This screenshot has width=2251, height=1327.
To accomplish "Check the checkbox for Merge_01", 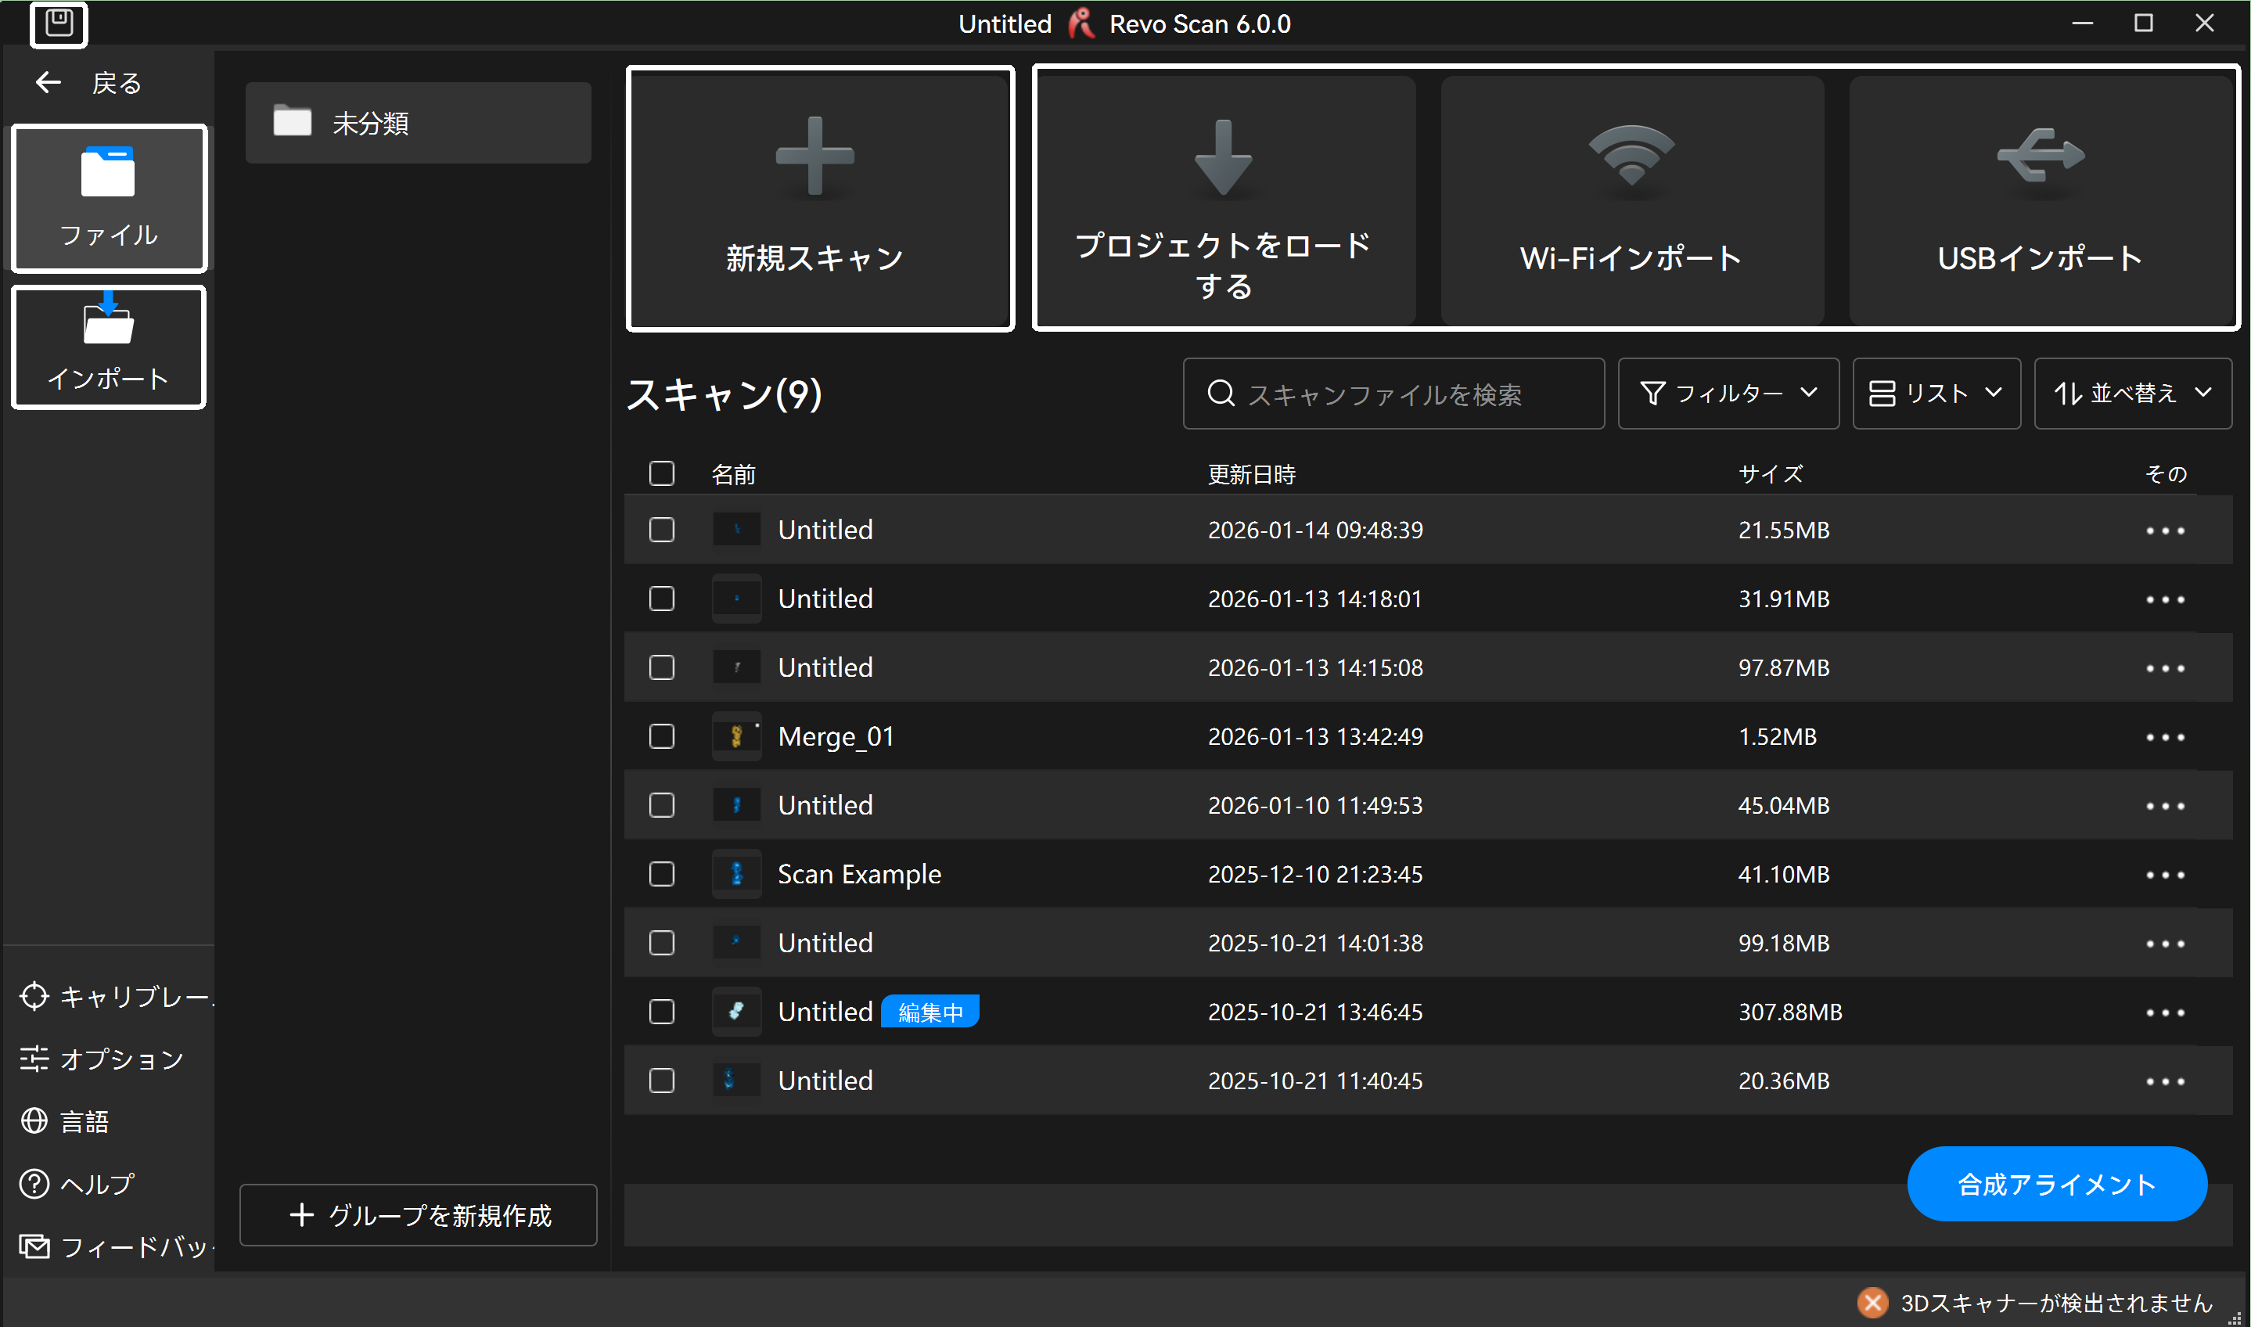I will tap(662, 736).
